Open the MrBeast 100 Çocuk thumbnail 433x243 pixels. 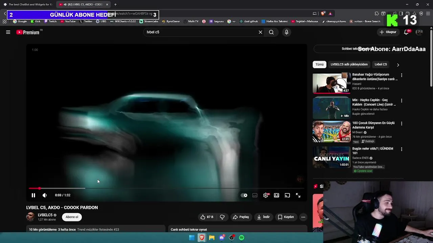tap(332, 131)
